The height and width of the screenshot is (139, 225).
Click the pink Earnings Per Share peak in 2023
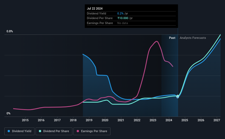[x=157, y=41]
